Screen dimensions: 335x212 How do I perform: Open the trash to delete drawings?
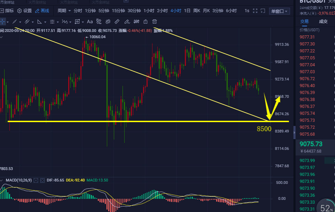tap(155, 22)
